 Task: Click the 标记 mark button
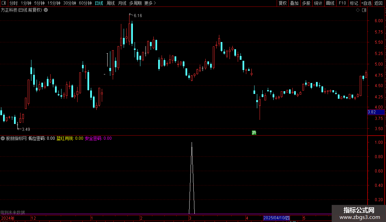[x=354, y=3]
